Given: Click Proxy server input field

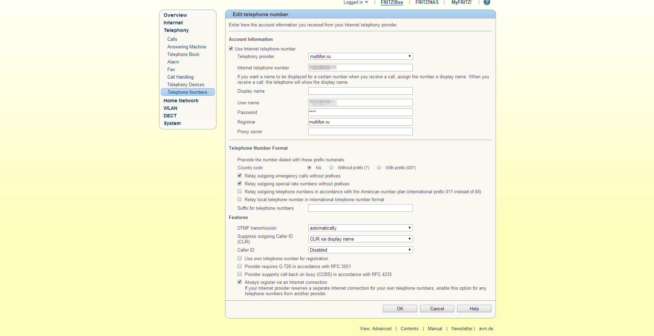Looking at the screenshot, I should click(360, 131).
